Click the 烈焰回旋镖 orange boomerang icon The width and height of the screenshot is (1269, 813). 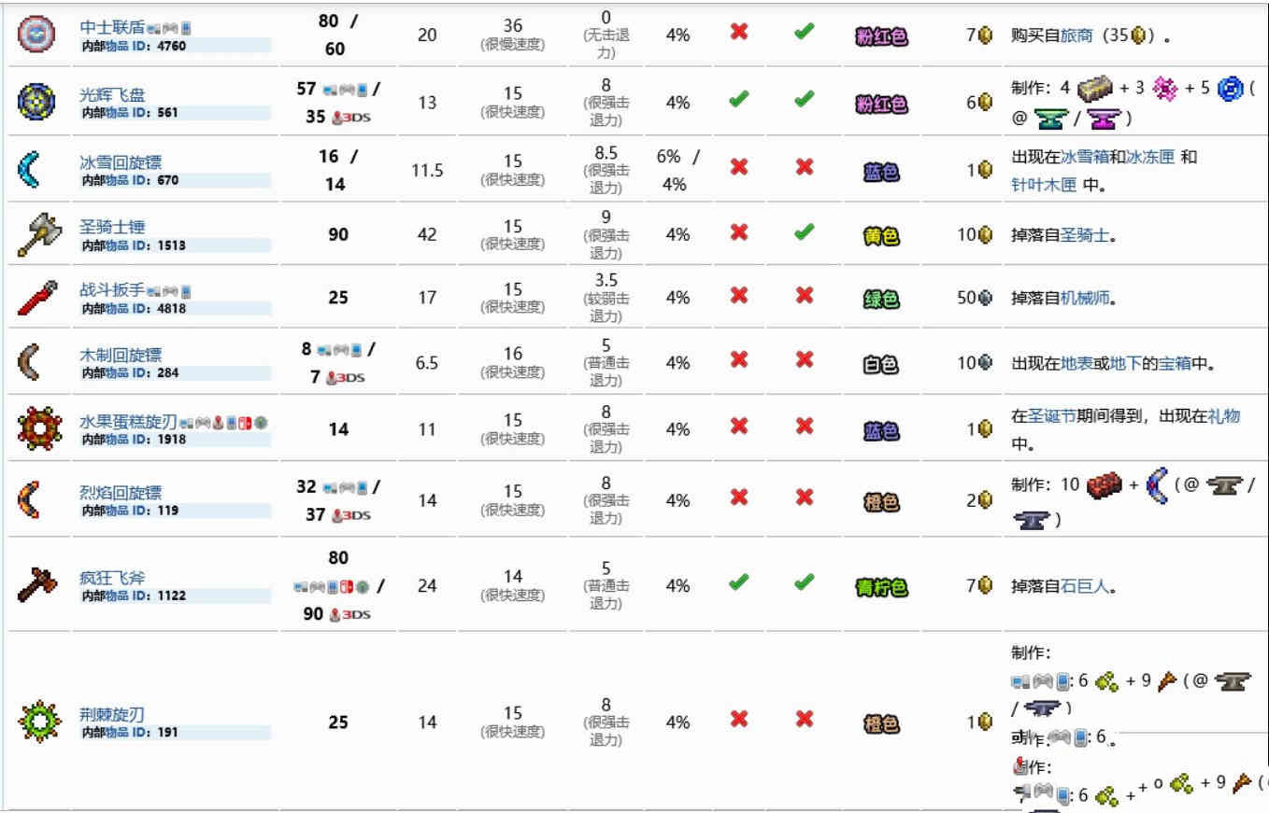(x=37, y=500)
